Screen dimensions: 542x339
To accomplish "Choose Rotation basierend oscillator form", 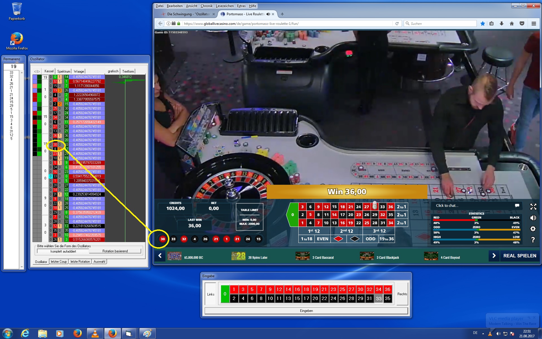I will [115, 251].
